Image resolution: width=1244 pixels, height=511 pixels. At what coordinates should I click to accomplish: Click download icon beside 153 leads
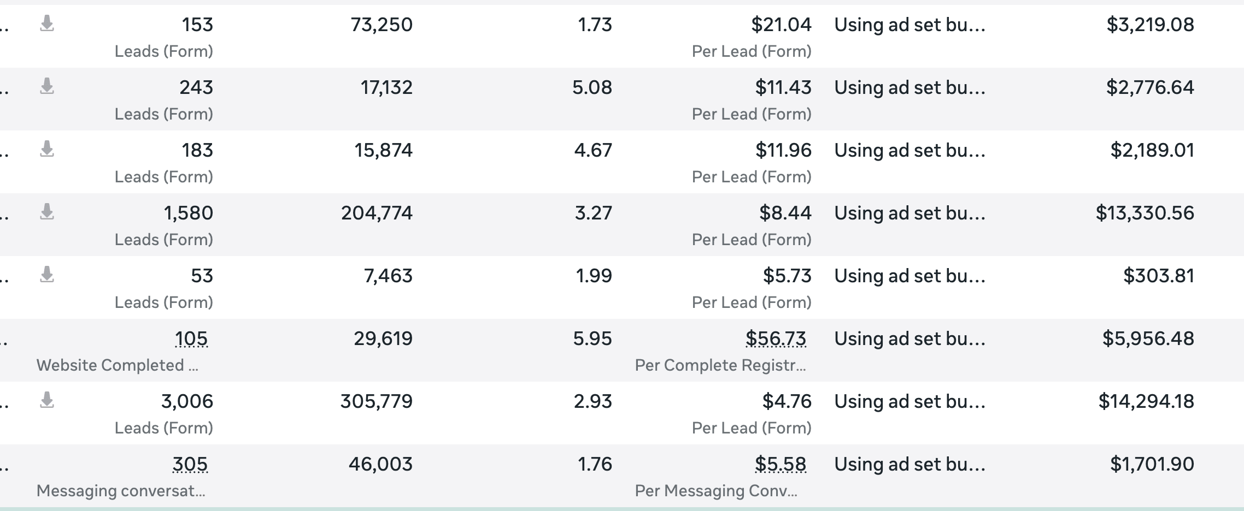(47, 23)
